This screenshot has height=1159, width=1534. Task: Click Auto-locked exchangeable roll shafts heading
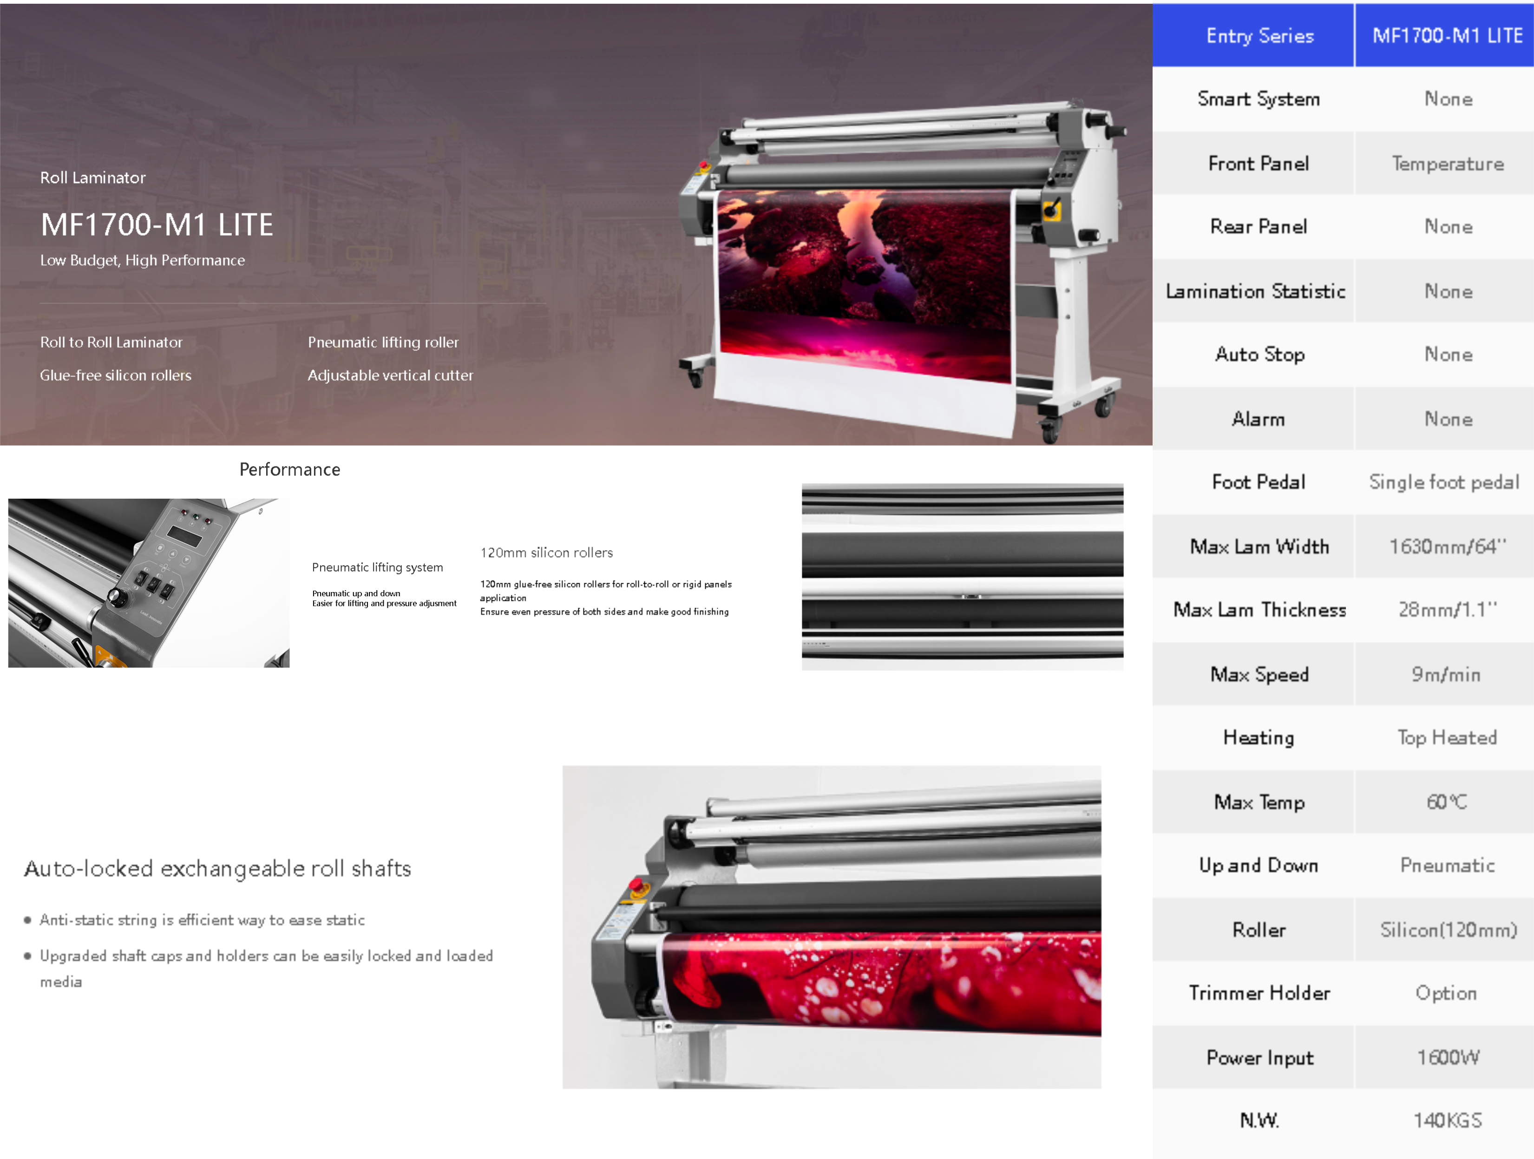(x=217, y=869)
